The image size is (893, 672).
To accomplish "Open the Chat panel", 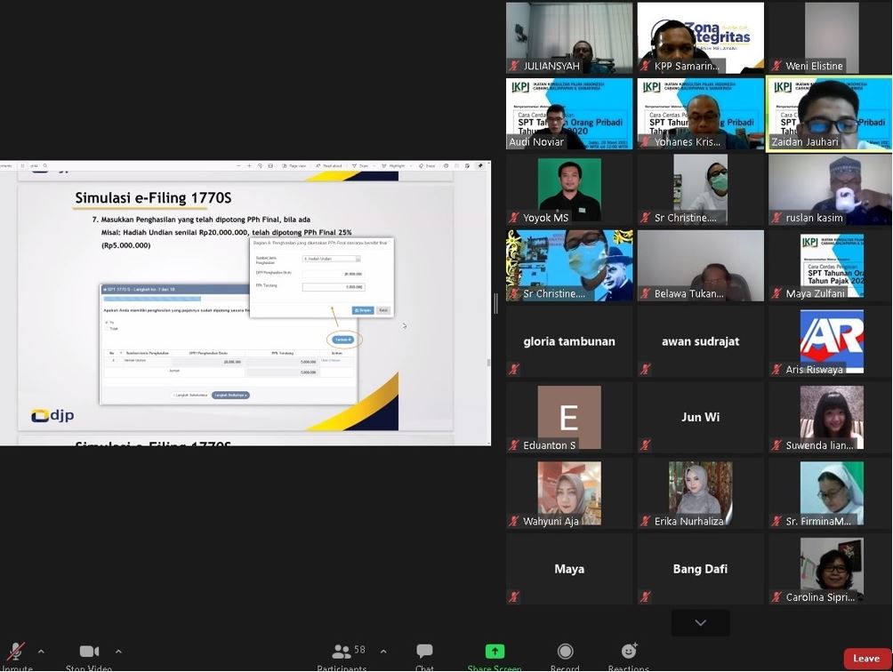I will (x=424, y=652).
